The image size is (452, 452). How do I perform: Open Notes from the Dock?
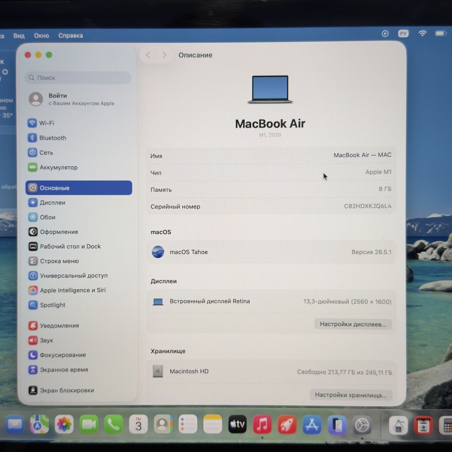pyautogui.click(x=213, y=424)
